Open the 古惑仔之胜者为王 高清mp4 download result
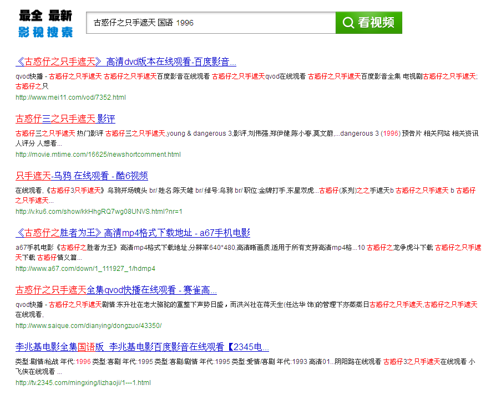 [x=133, y=233]
